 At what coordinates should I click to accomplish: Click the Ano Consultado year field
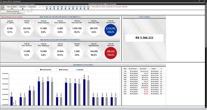(x=12, y=8)
